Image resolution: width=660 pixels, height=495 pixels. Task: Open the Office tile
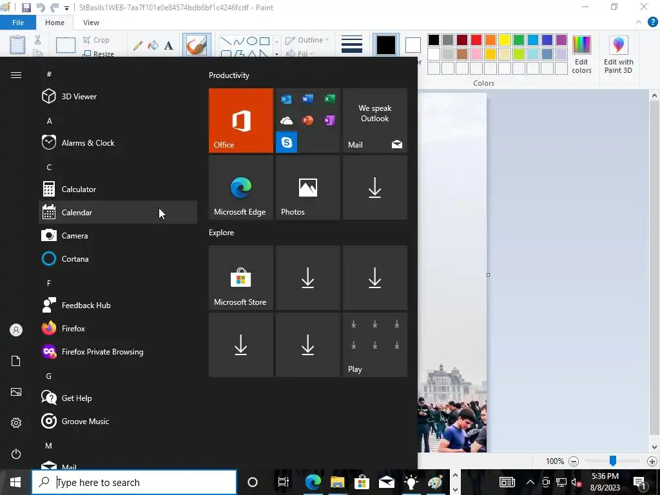pyautogui.click(x=241, y=121)
